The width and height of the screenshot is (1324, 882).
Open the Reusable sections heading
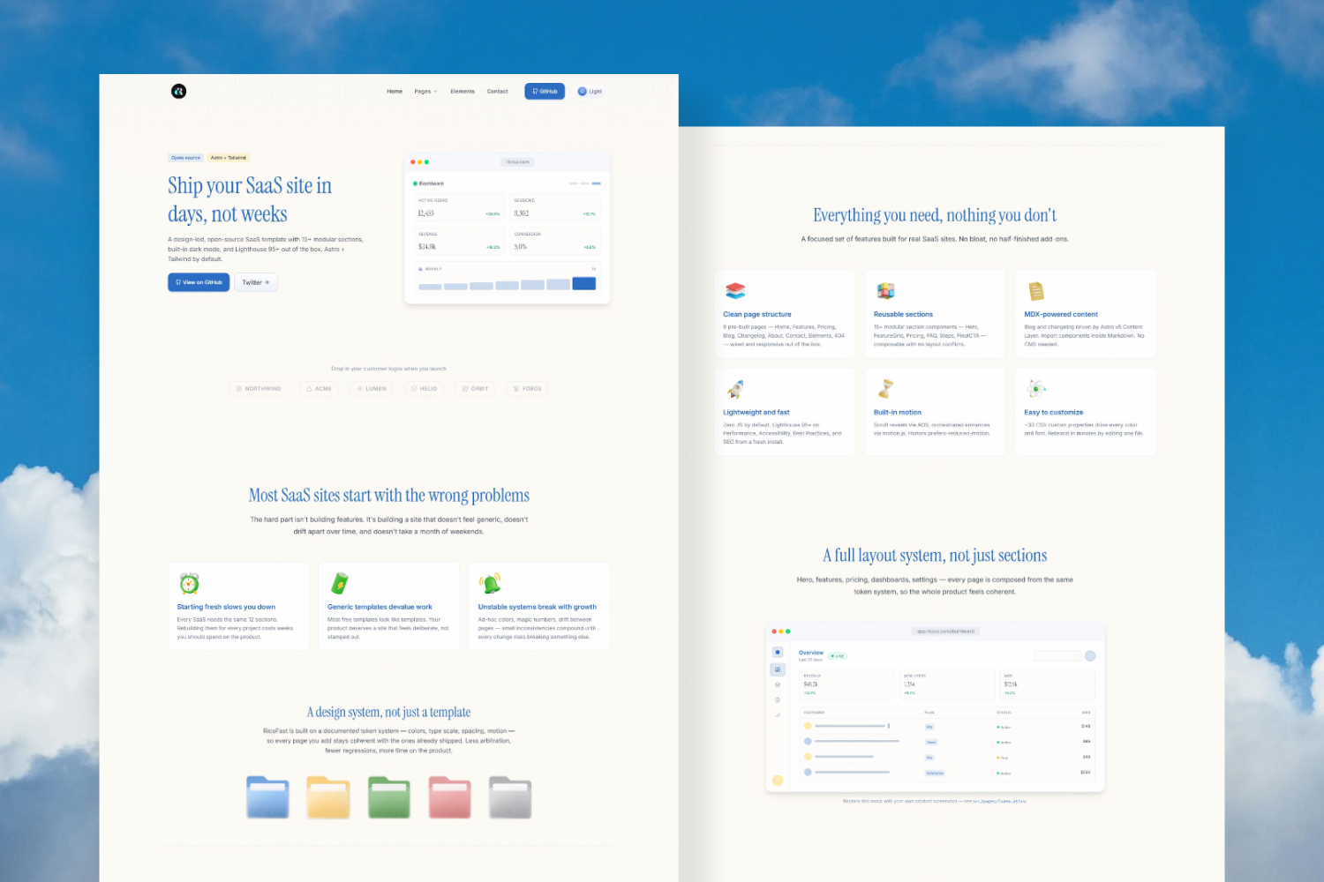pos(903,314)
